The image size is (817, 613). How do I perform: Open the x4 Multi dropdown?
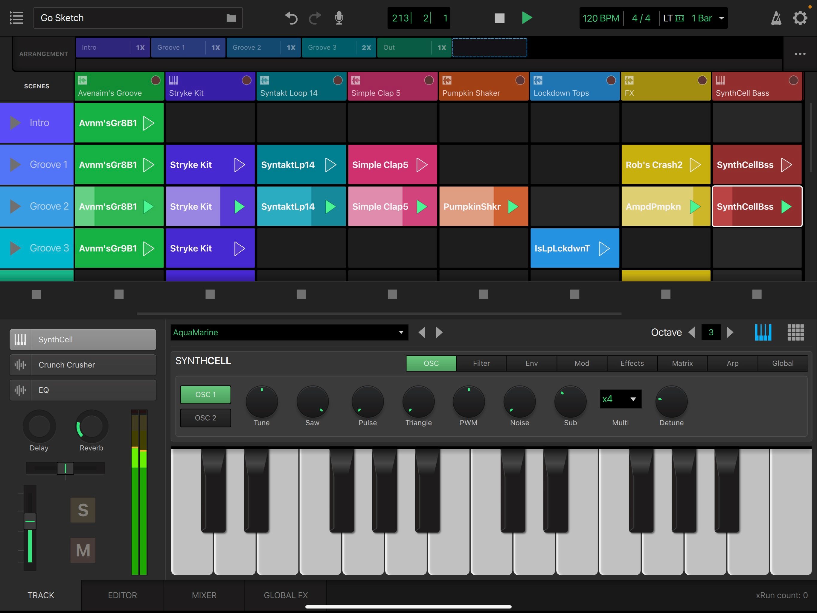click(x=620, y=399)
